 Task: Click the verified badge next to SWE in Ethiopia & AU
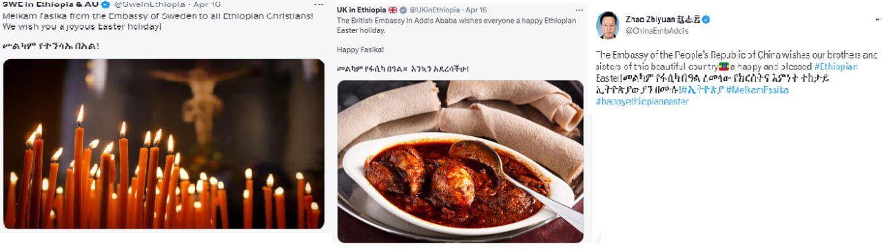pyautogui.click(x=105, y=4)
